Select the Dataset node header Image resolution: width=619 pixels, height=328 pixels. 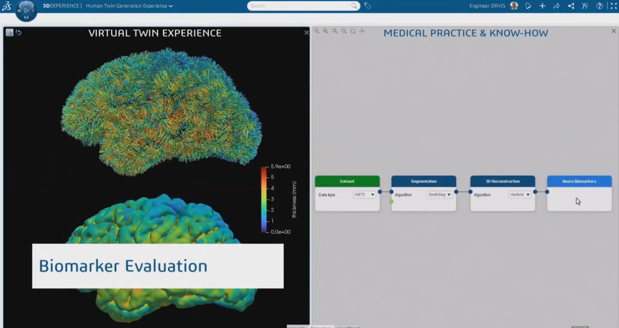[x=347, y=181]
